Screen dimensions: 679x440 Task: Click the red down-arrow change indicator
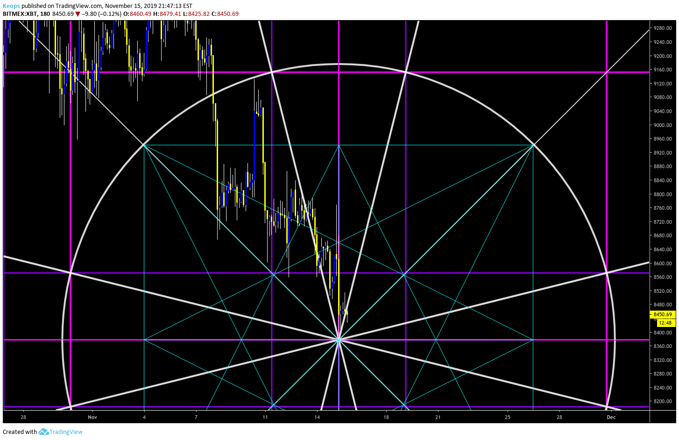coord(78,14)
